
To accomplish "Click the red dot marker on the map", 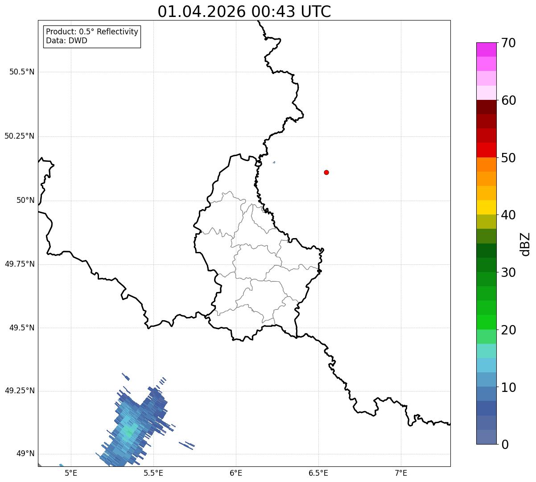I will pyautogui.click(x=326, y=172).
